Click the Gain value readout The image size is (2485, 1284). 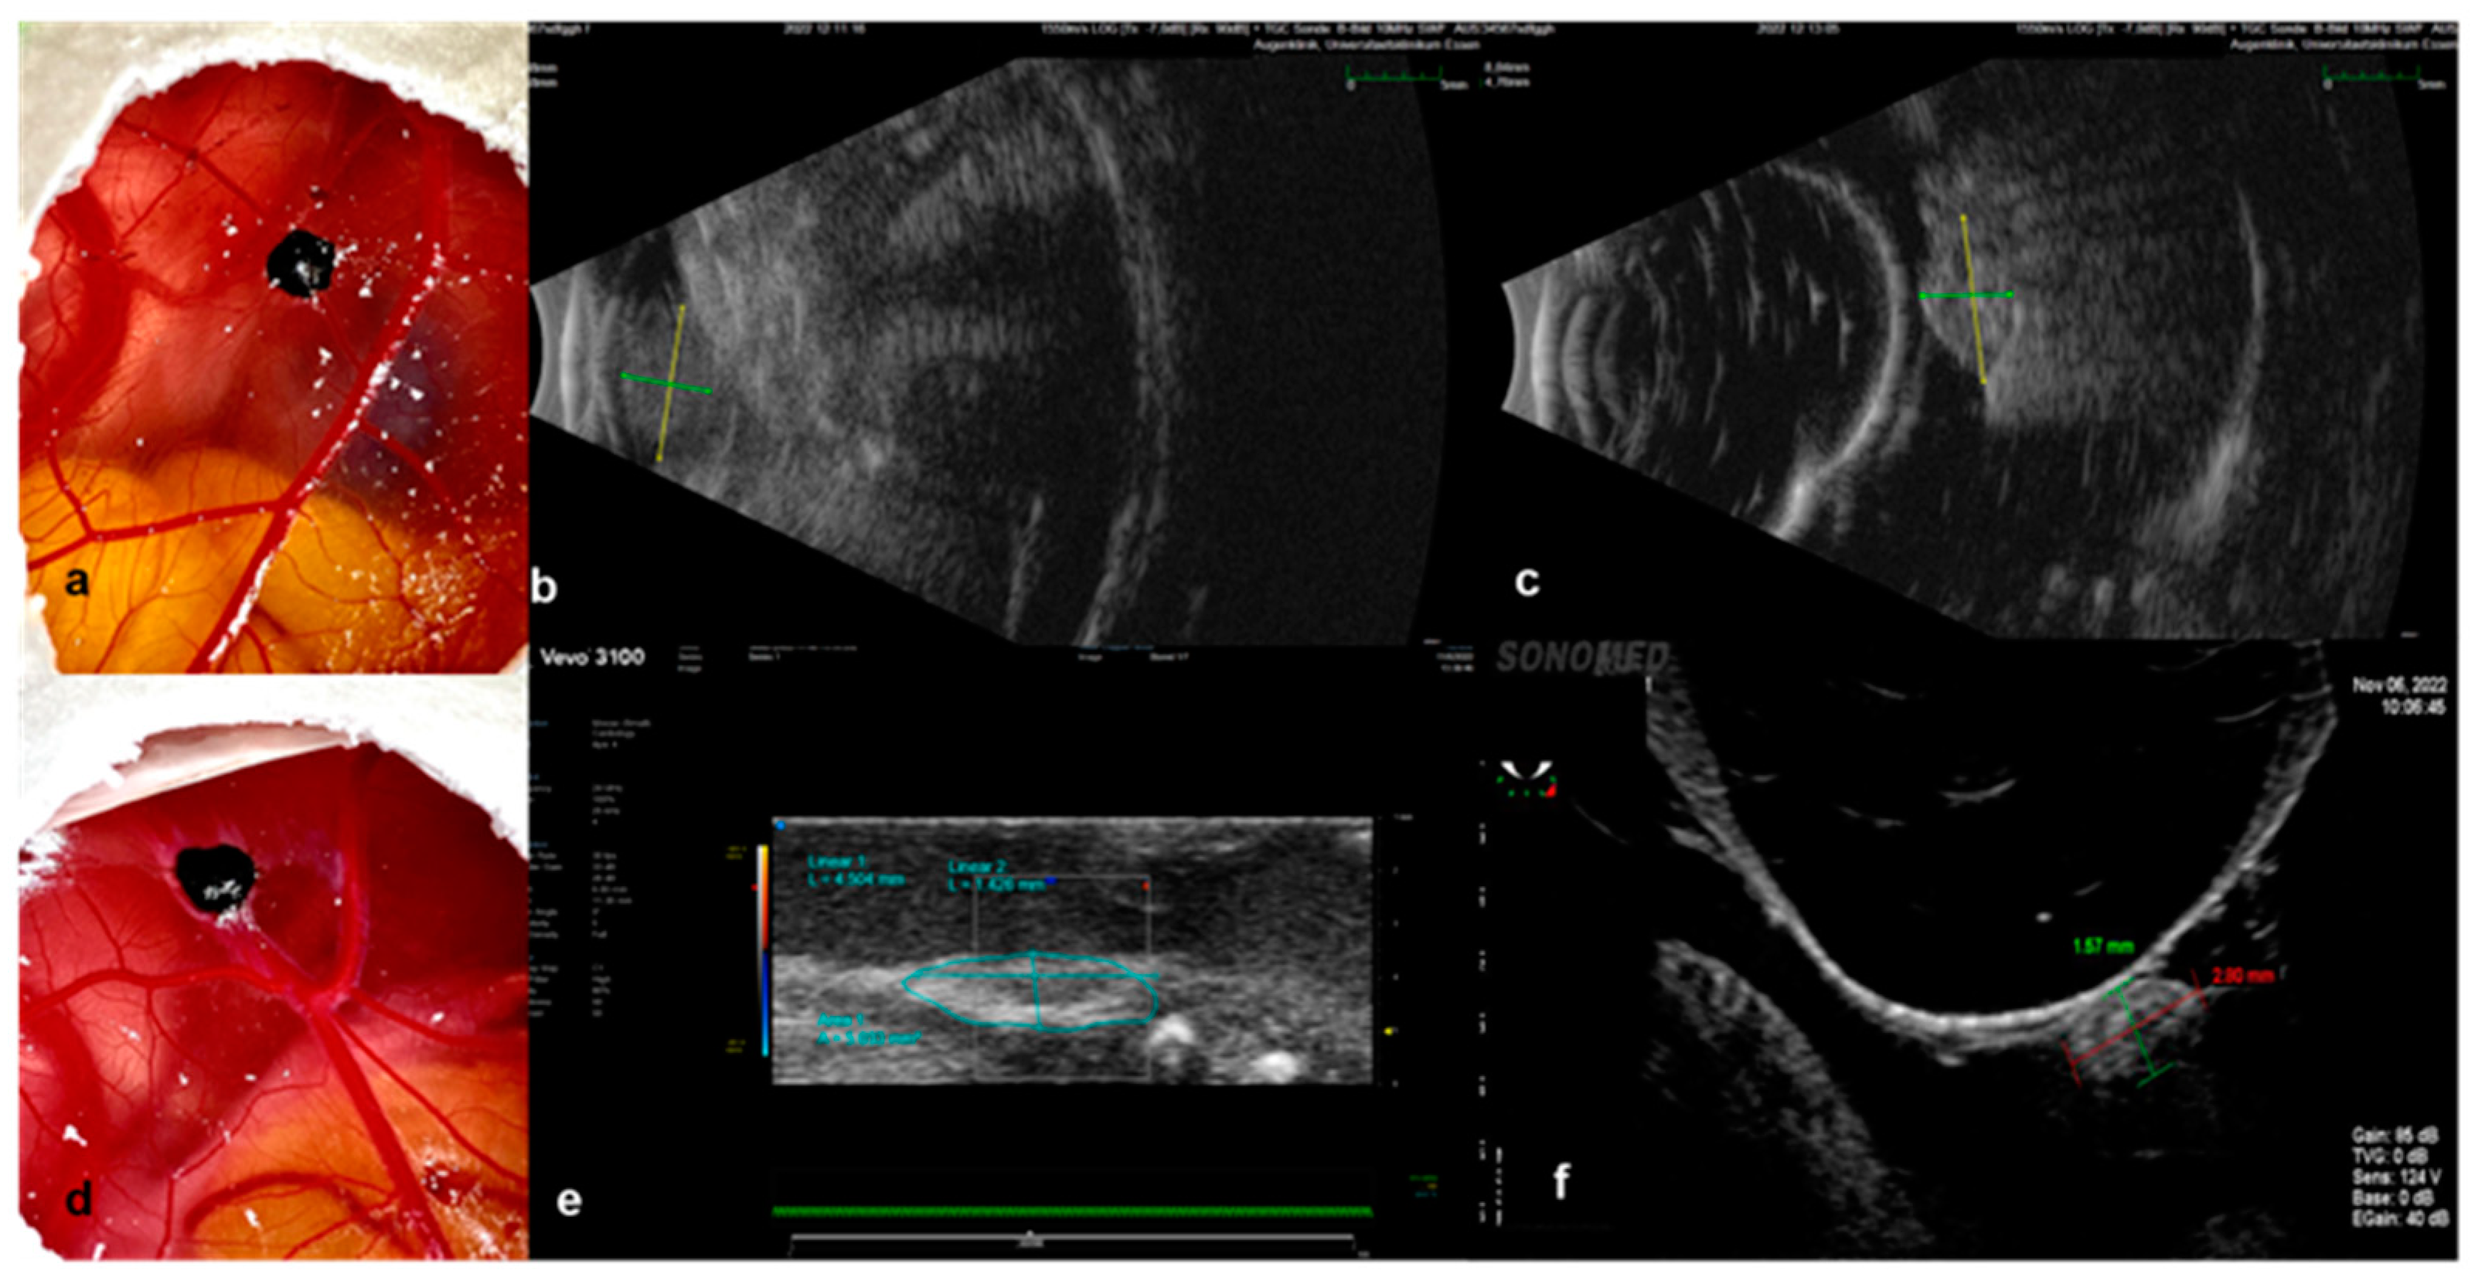click(2395, 1135)
